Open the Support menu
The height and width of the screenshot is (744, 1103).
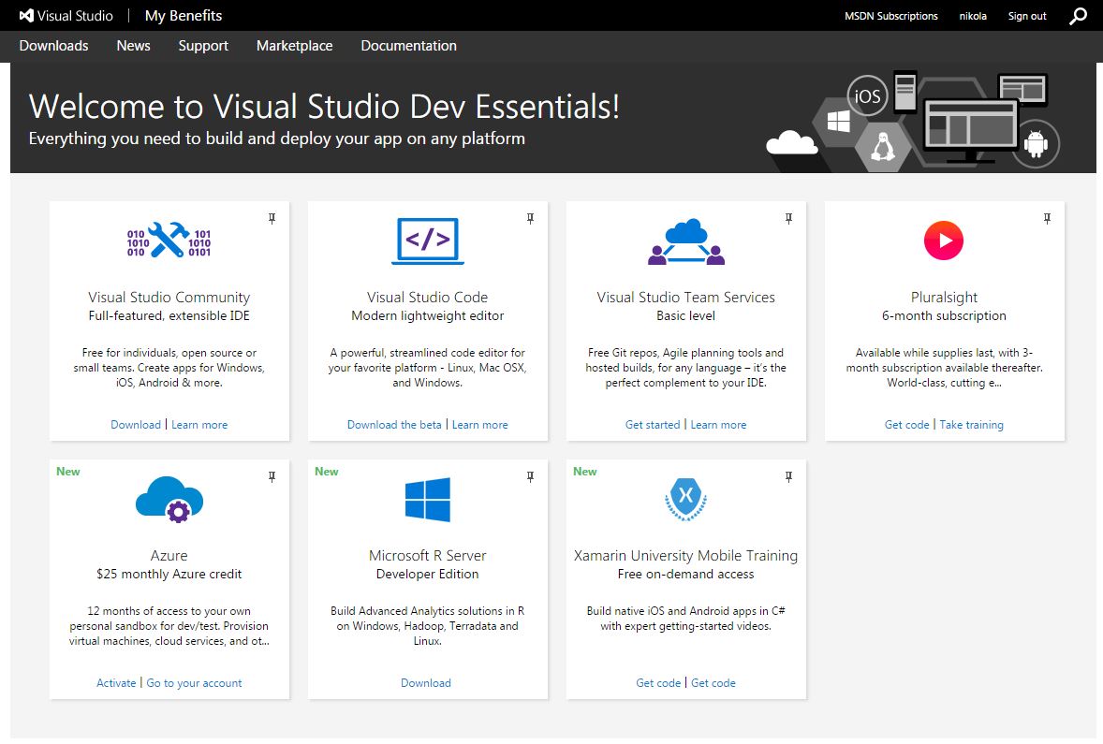tap(203, 46)
